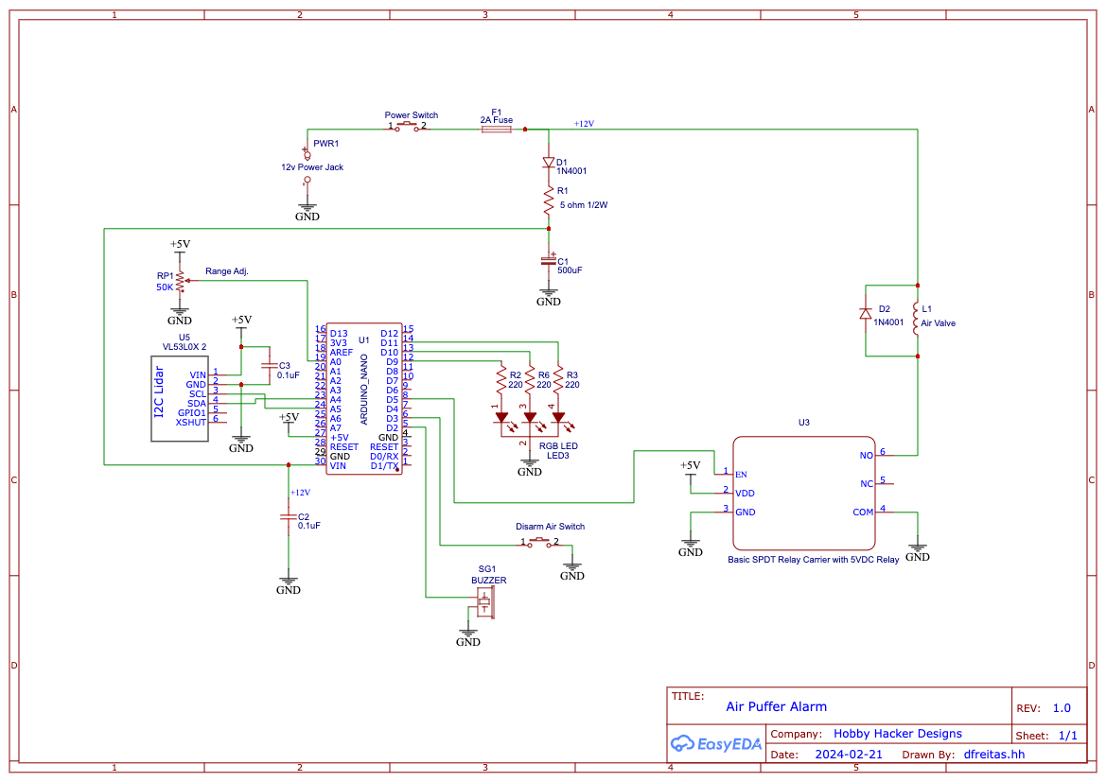1106x782 pixels.
Task: Select the SG1 buzzer symbol
Action: (x=484, y=603)
